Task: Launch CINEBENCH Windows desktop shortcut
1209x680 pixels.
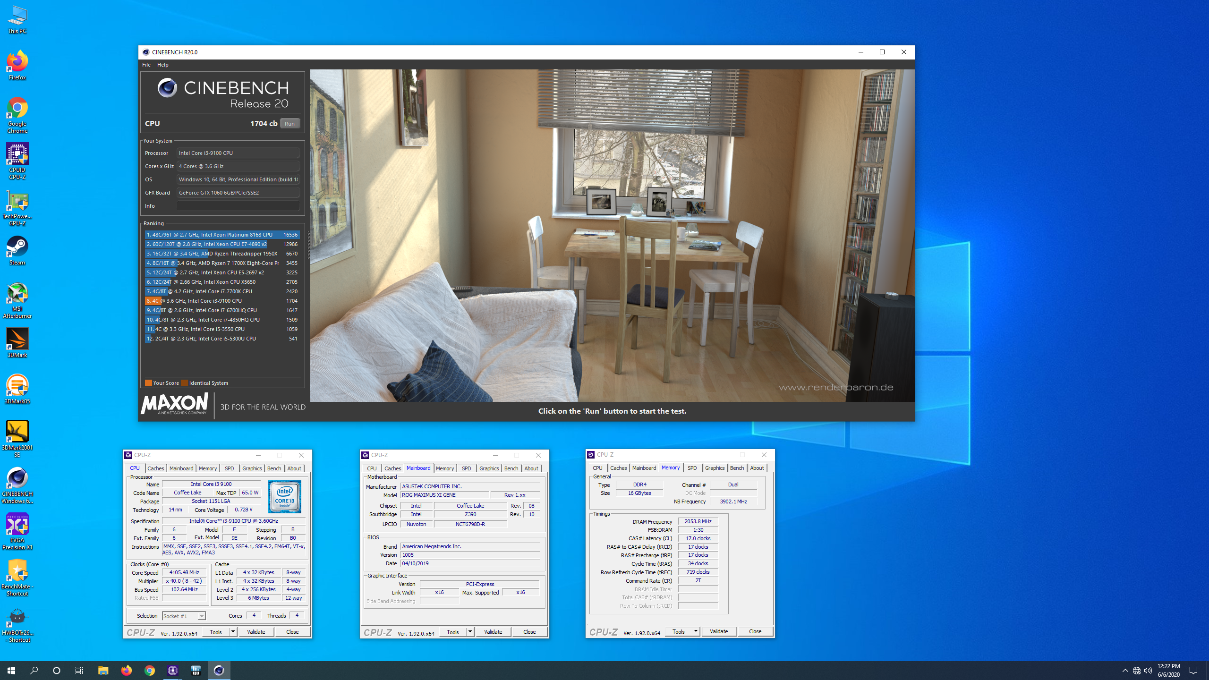Action: 17,485
